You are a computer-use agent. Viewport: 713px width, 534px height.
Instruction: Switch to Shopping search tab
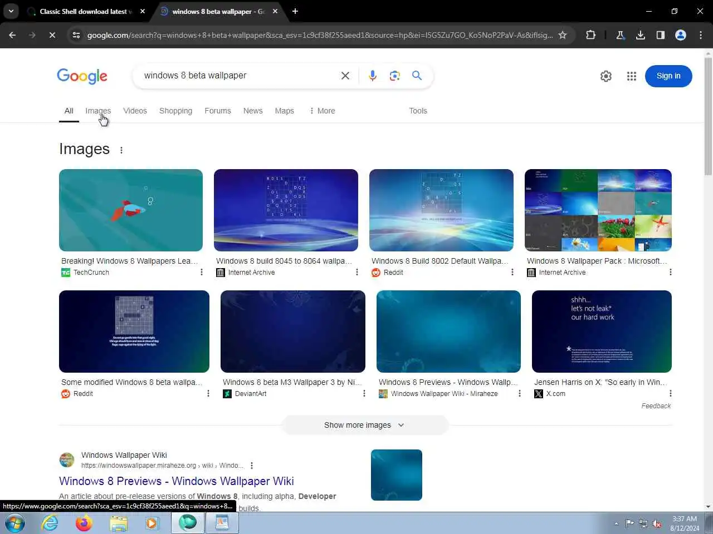pos(175,111)
